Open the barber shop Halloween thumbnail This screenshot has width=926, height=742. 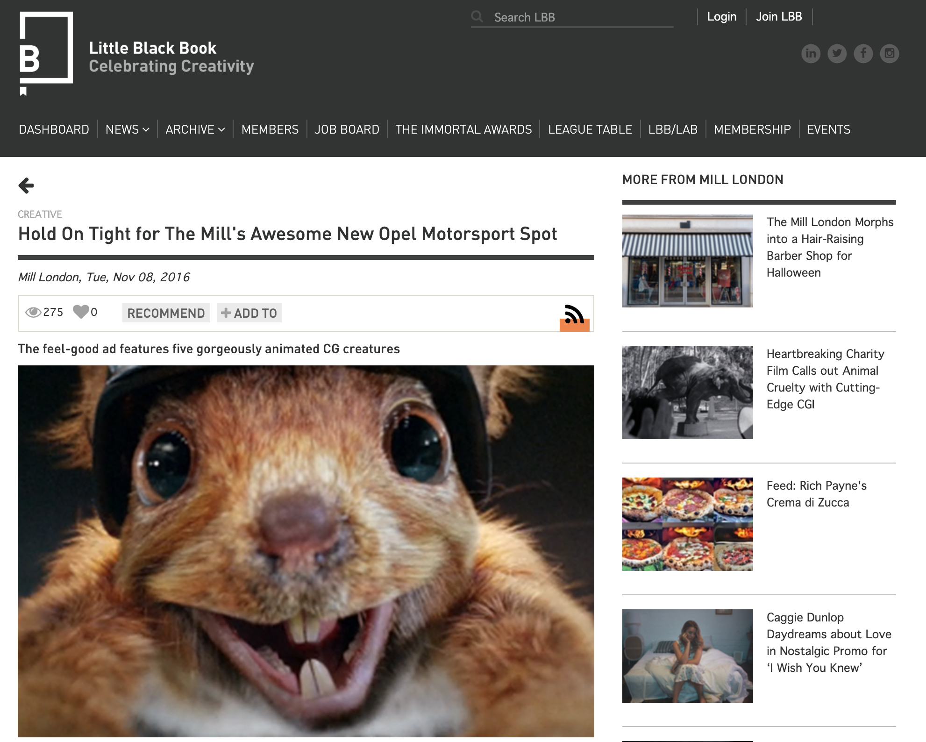pyautogui.click(x=687, y=261)
